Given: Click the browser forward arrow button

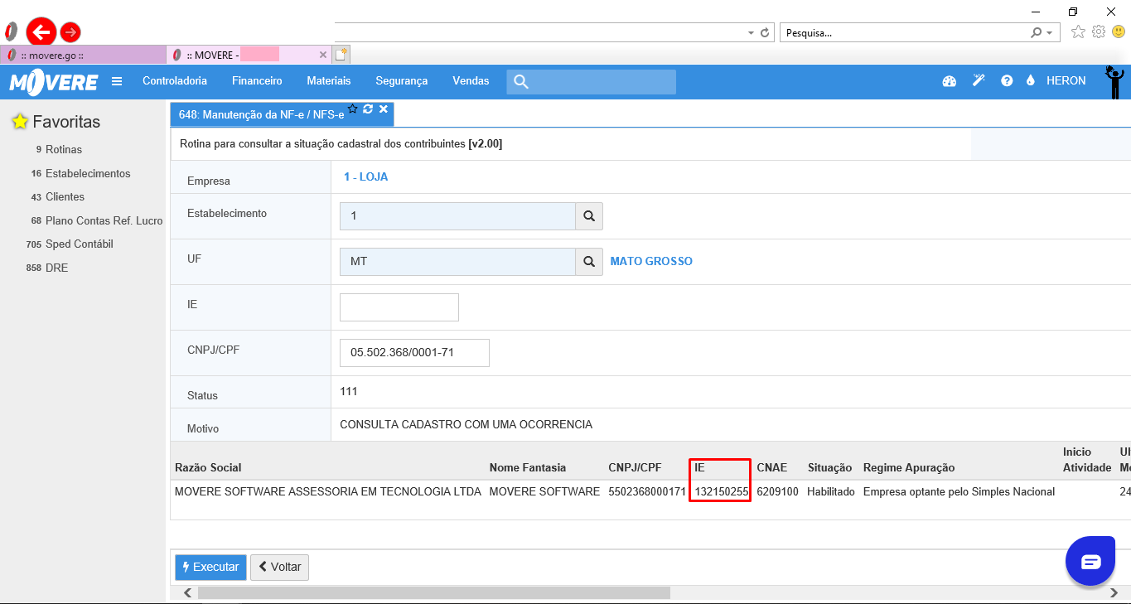Looking at the screenshot, I should tap(70, 32).
